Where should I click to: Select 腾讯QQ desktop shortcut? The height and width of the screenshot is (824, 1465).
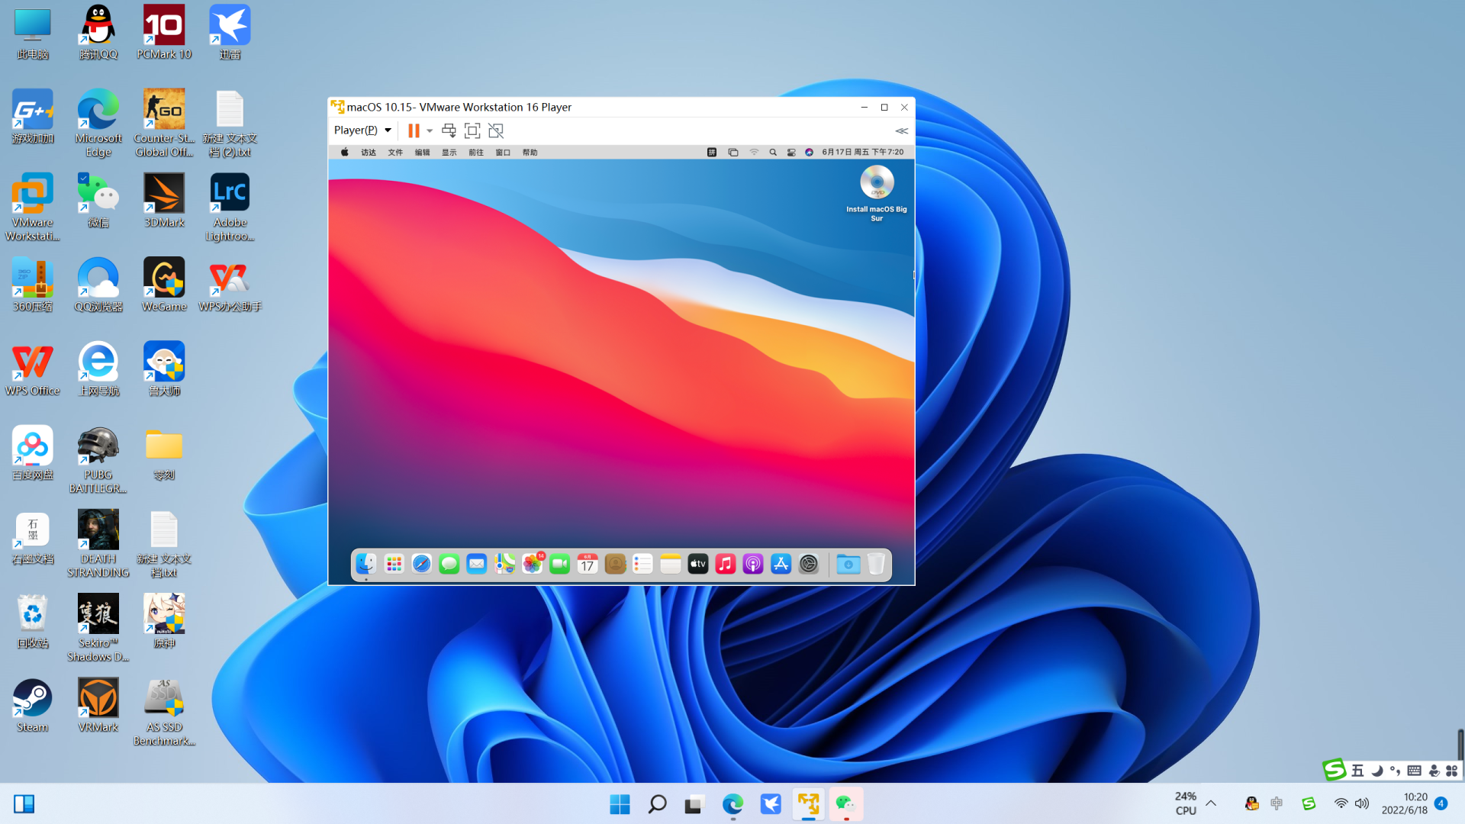[x=98, y=32]
